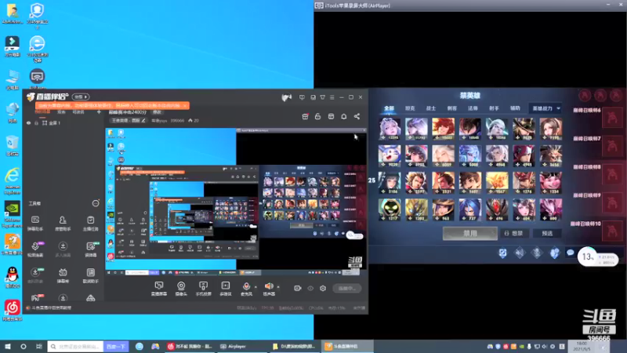
Task: Open Internet Explorer desktop icon
Action: [13, 181]
